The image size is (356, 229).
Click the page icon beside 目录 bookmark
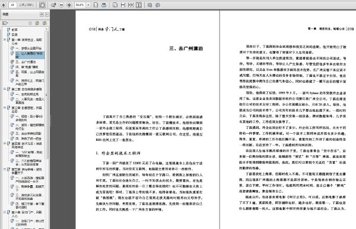[9, 34]
